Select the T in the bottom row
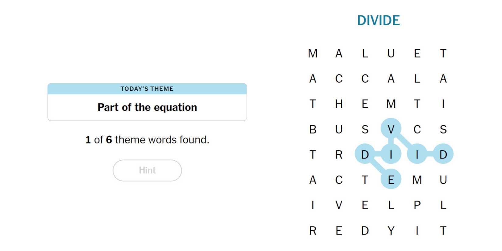Screen dimensions: 502x251 tap(443, 231)
